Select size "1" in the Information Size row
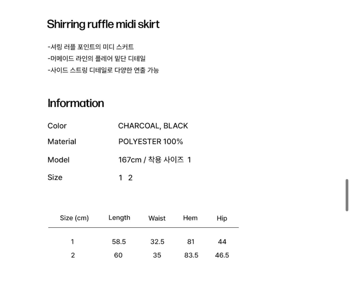The image size is (351, 281). pos(120,178)
